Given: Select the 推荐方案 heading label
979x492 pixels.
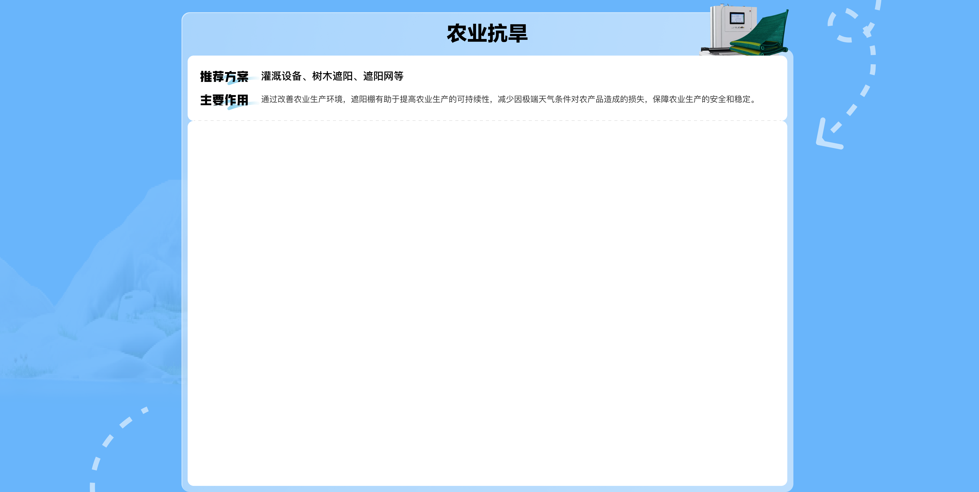Looking at the screenshot, I should tap(224, 76).
